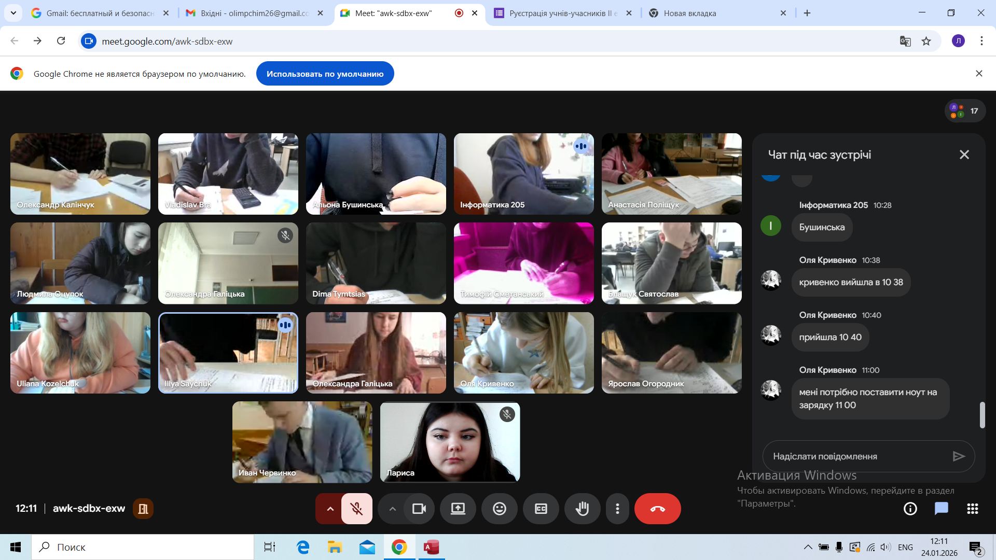
Task: Toggle the muted microphone button
Action: click(x=356, y=509)
